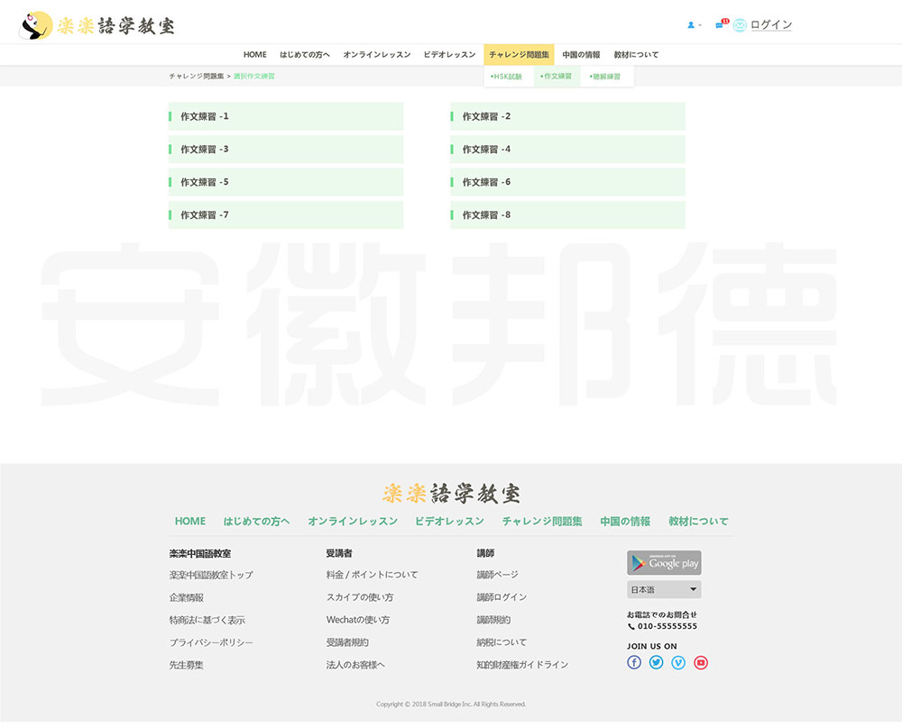Open プライバシーポリシー footer link
Image resolution: width=902 pixels, height=727 pixels.
click(x=211, y=642)
